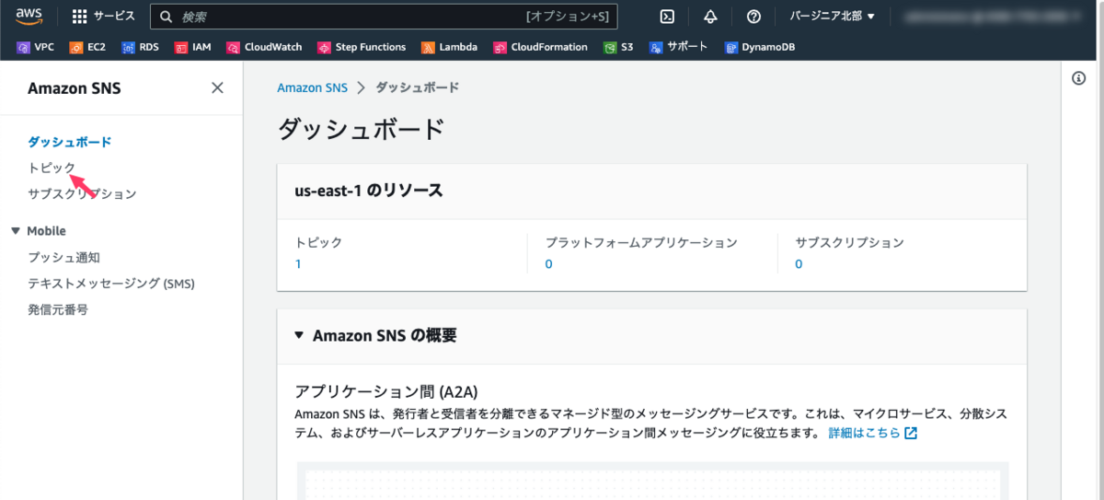Open プッシュ通知 in the sidebar
The width and height of the screenshot is (1104, 500).
click(63, 258)
